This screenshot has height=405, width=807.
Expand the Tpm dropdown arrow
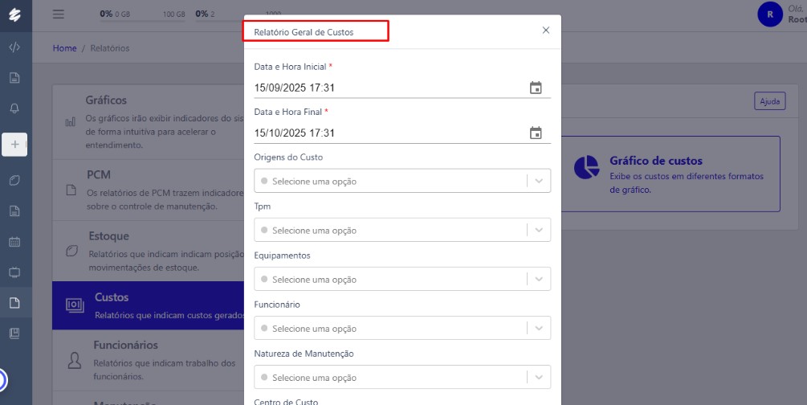coord(539,230)
